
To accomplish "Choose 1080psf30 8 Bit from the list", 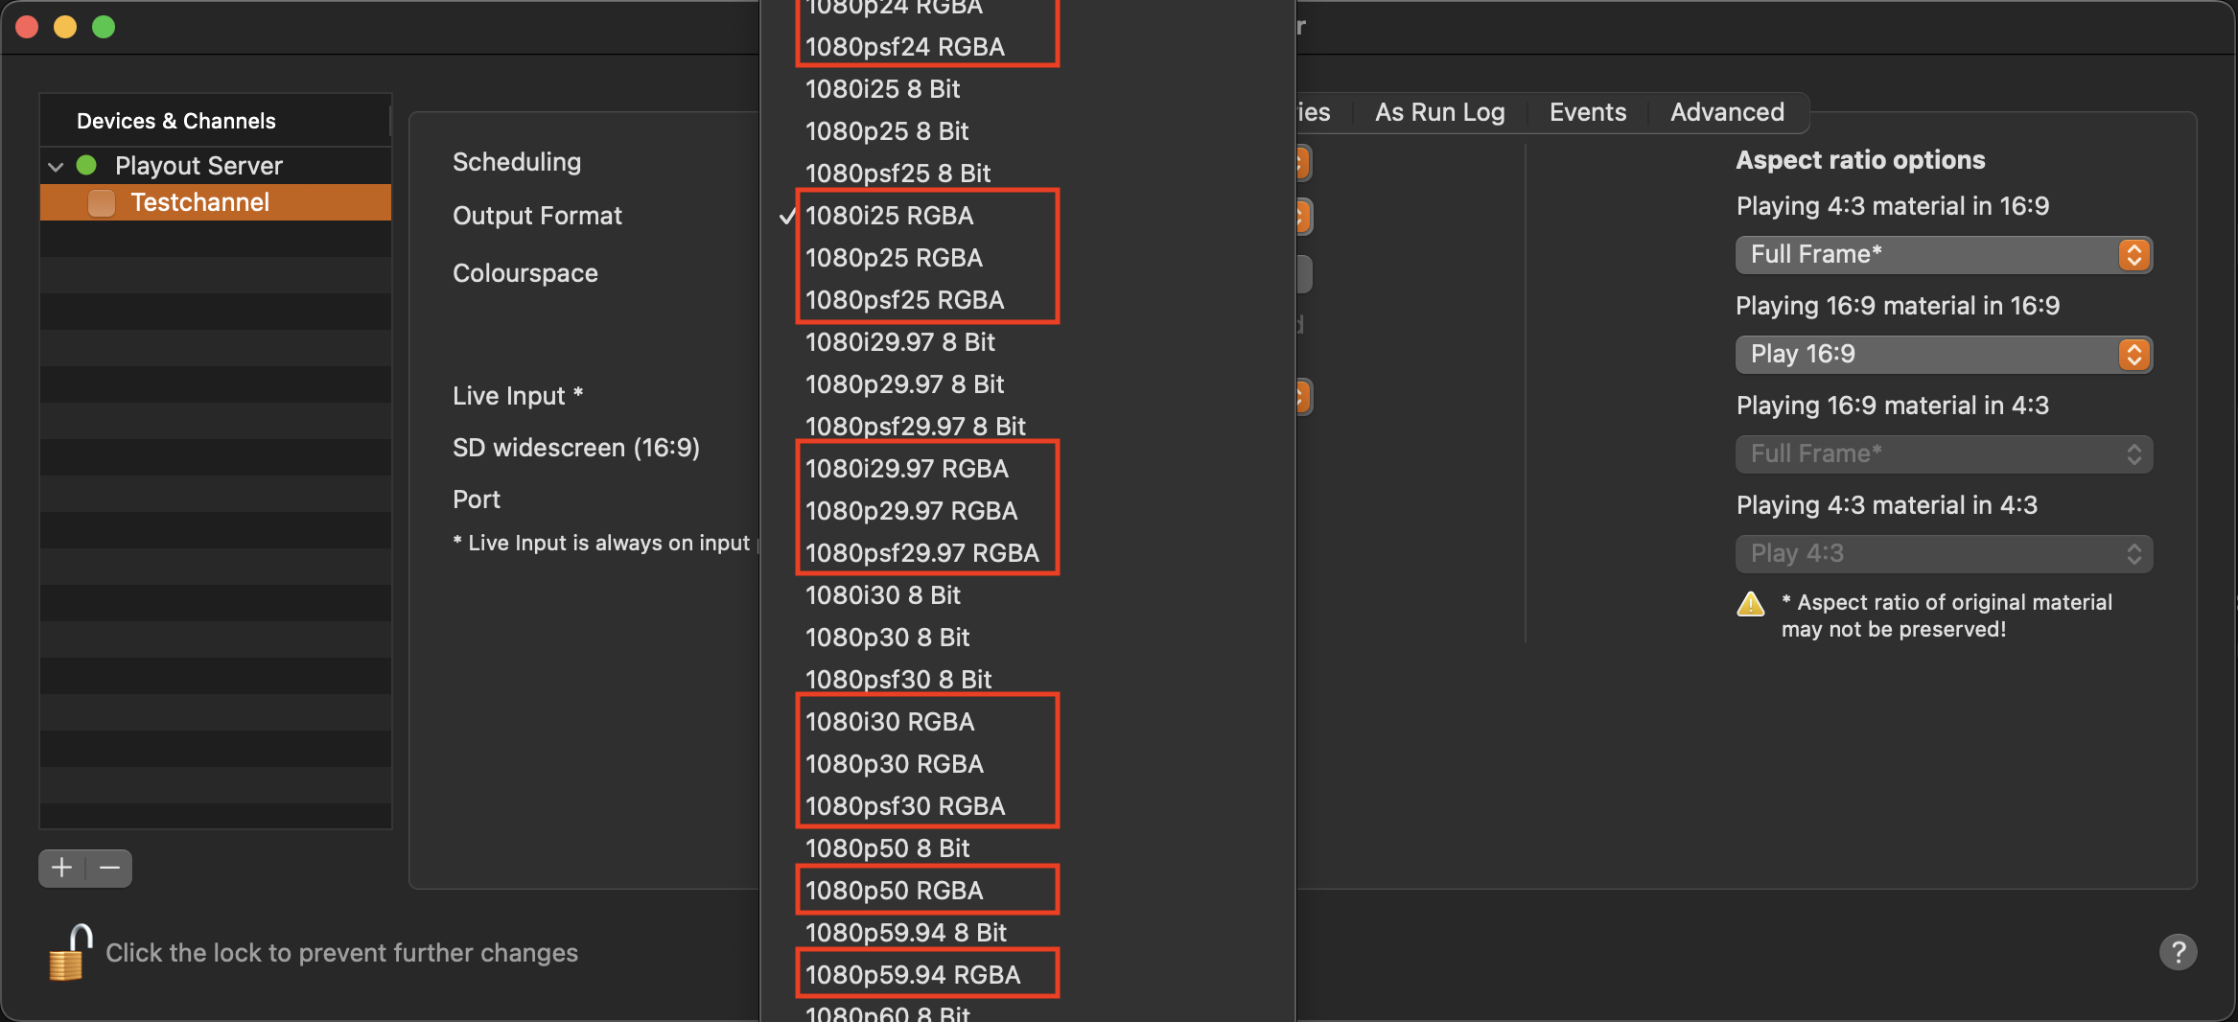I will pos(1027,679).
